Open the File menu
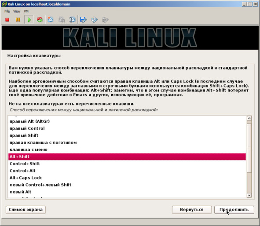The height and width of the screenshot is (226, 260). (7, 11)
